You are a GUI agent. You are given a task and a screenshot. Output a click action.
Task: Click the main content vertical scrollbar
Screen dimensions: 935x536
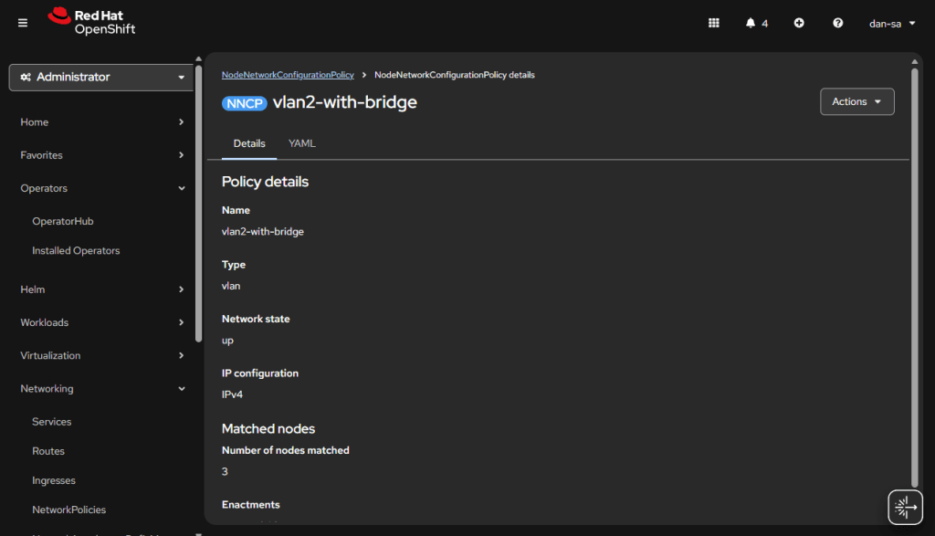coord(915,274)
